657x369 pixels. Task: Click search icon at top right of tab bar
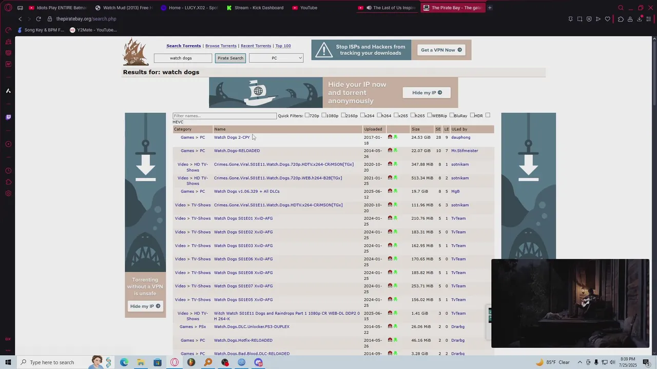[621, 8]
